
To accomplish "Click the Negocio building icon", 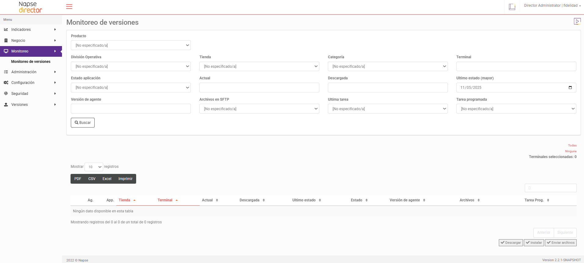I will 6,41.
